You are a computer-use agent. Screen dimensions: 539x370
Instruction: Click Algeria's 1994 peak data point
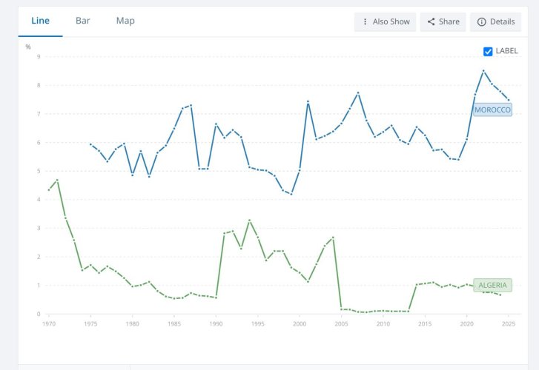click(x=250, y=221)
